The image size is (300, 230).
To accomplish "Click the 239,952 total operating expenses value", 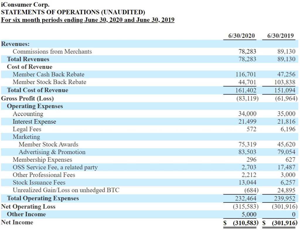I will pyautogui.click(x=285, y=198).
